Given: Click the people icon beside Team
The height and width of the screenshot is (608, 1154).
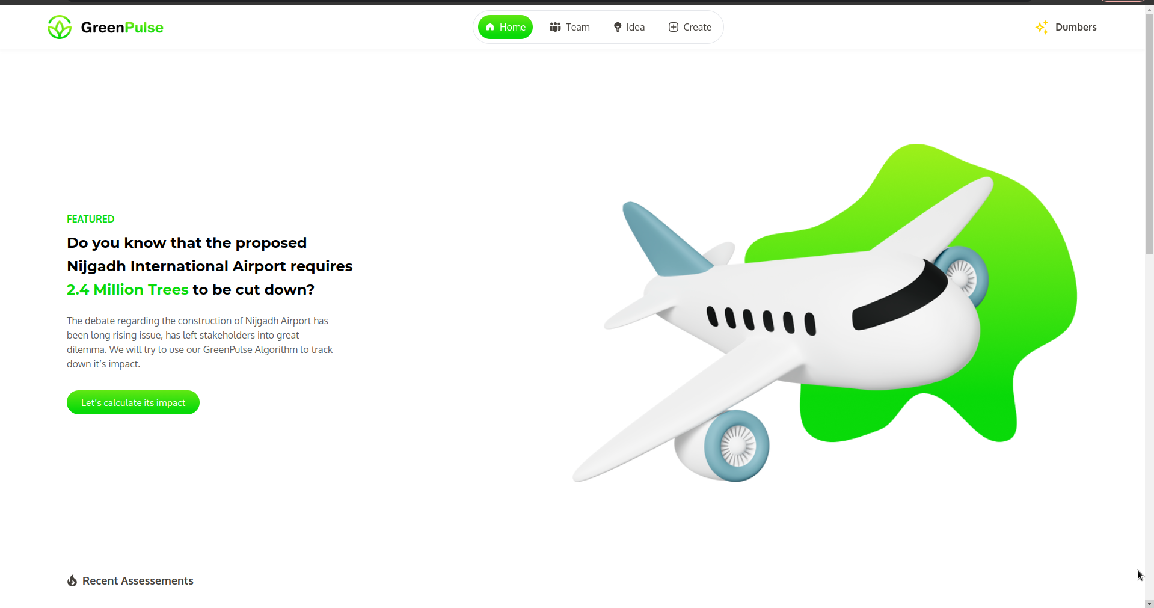Looking at the screenshot, I should point(555,27).
